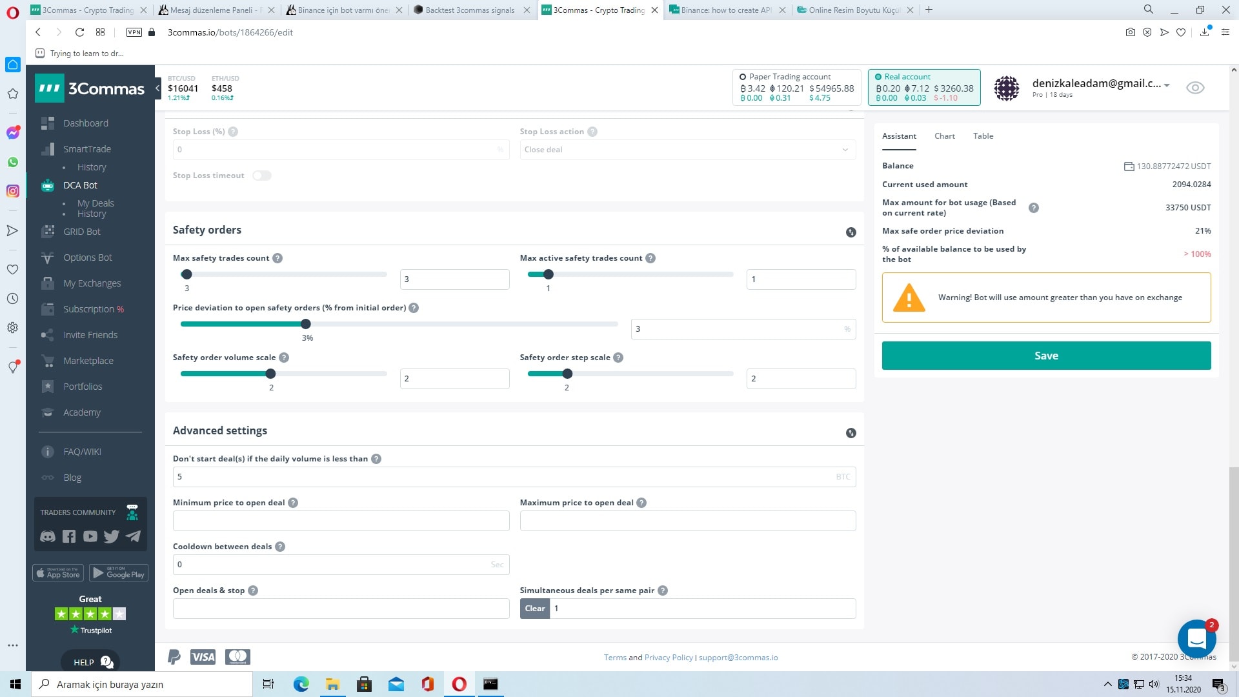
Task: Show help for Max active safety trades
Action: pyautogui.click(x=650, y=258)
